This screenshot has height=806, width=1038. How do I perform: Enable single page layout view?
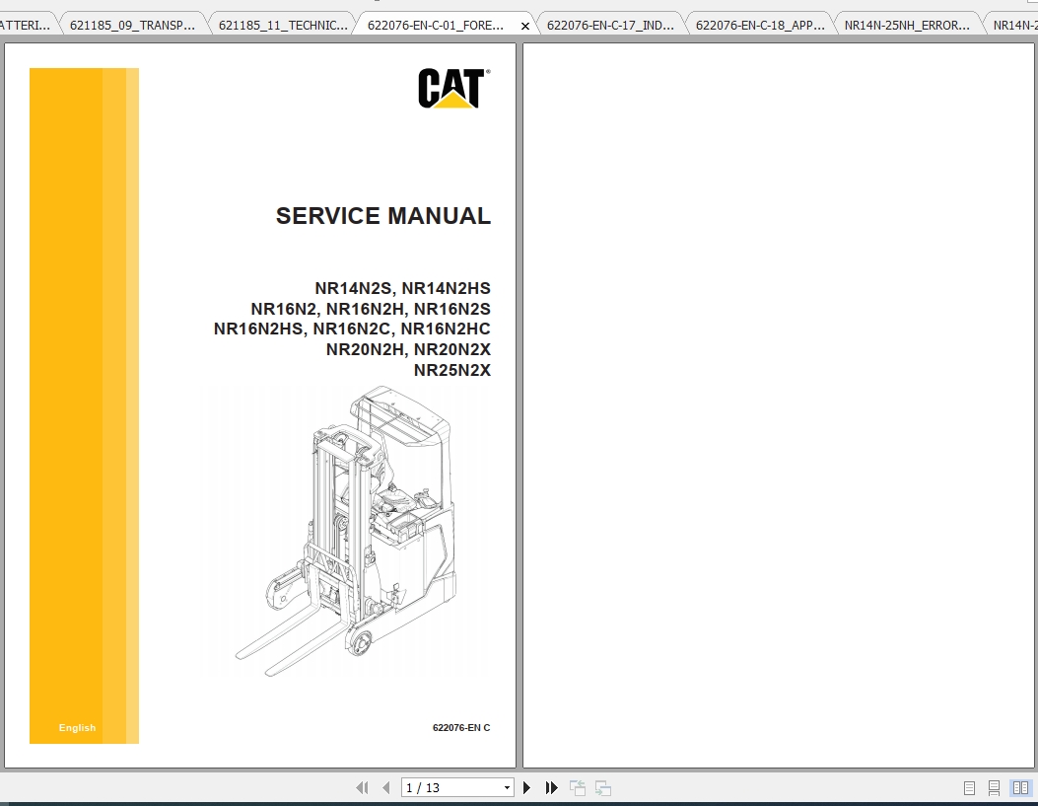[x=969, y=787]
